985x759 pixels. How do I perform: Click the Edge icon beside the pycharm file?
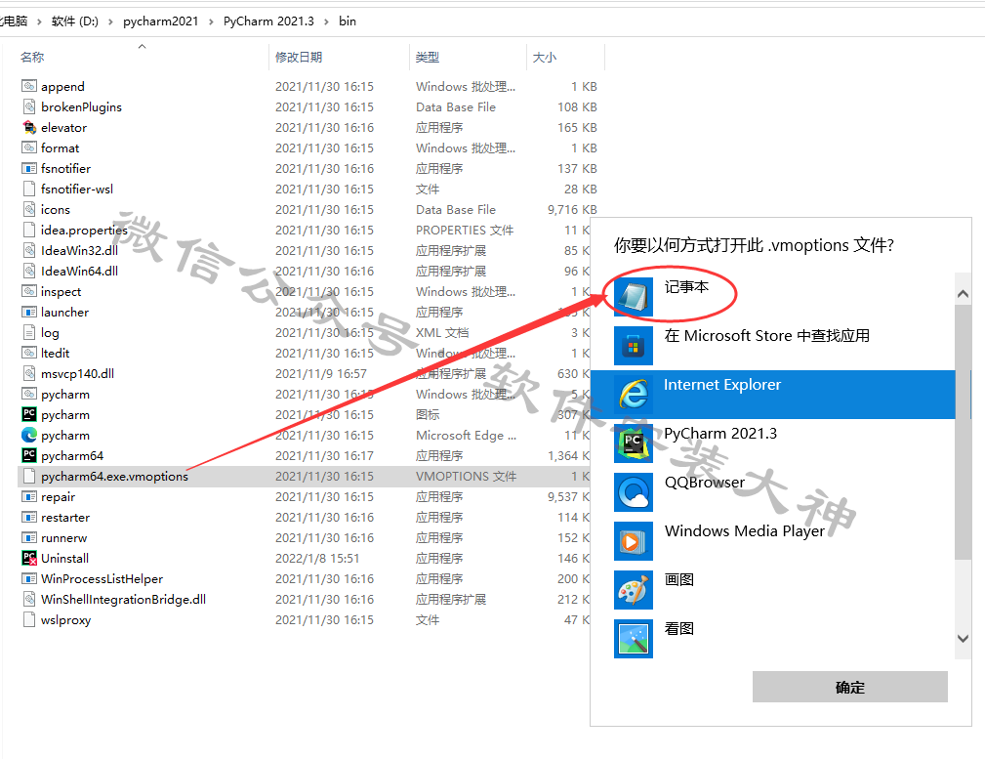[x=29, y=435]
